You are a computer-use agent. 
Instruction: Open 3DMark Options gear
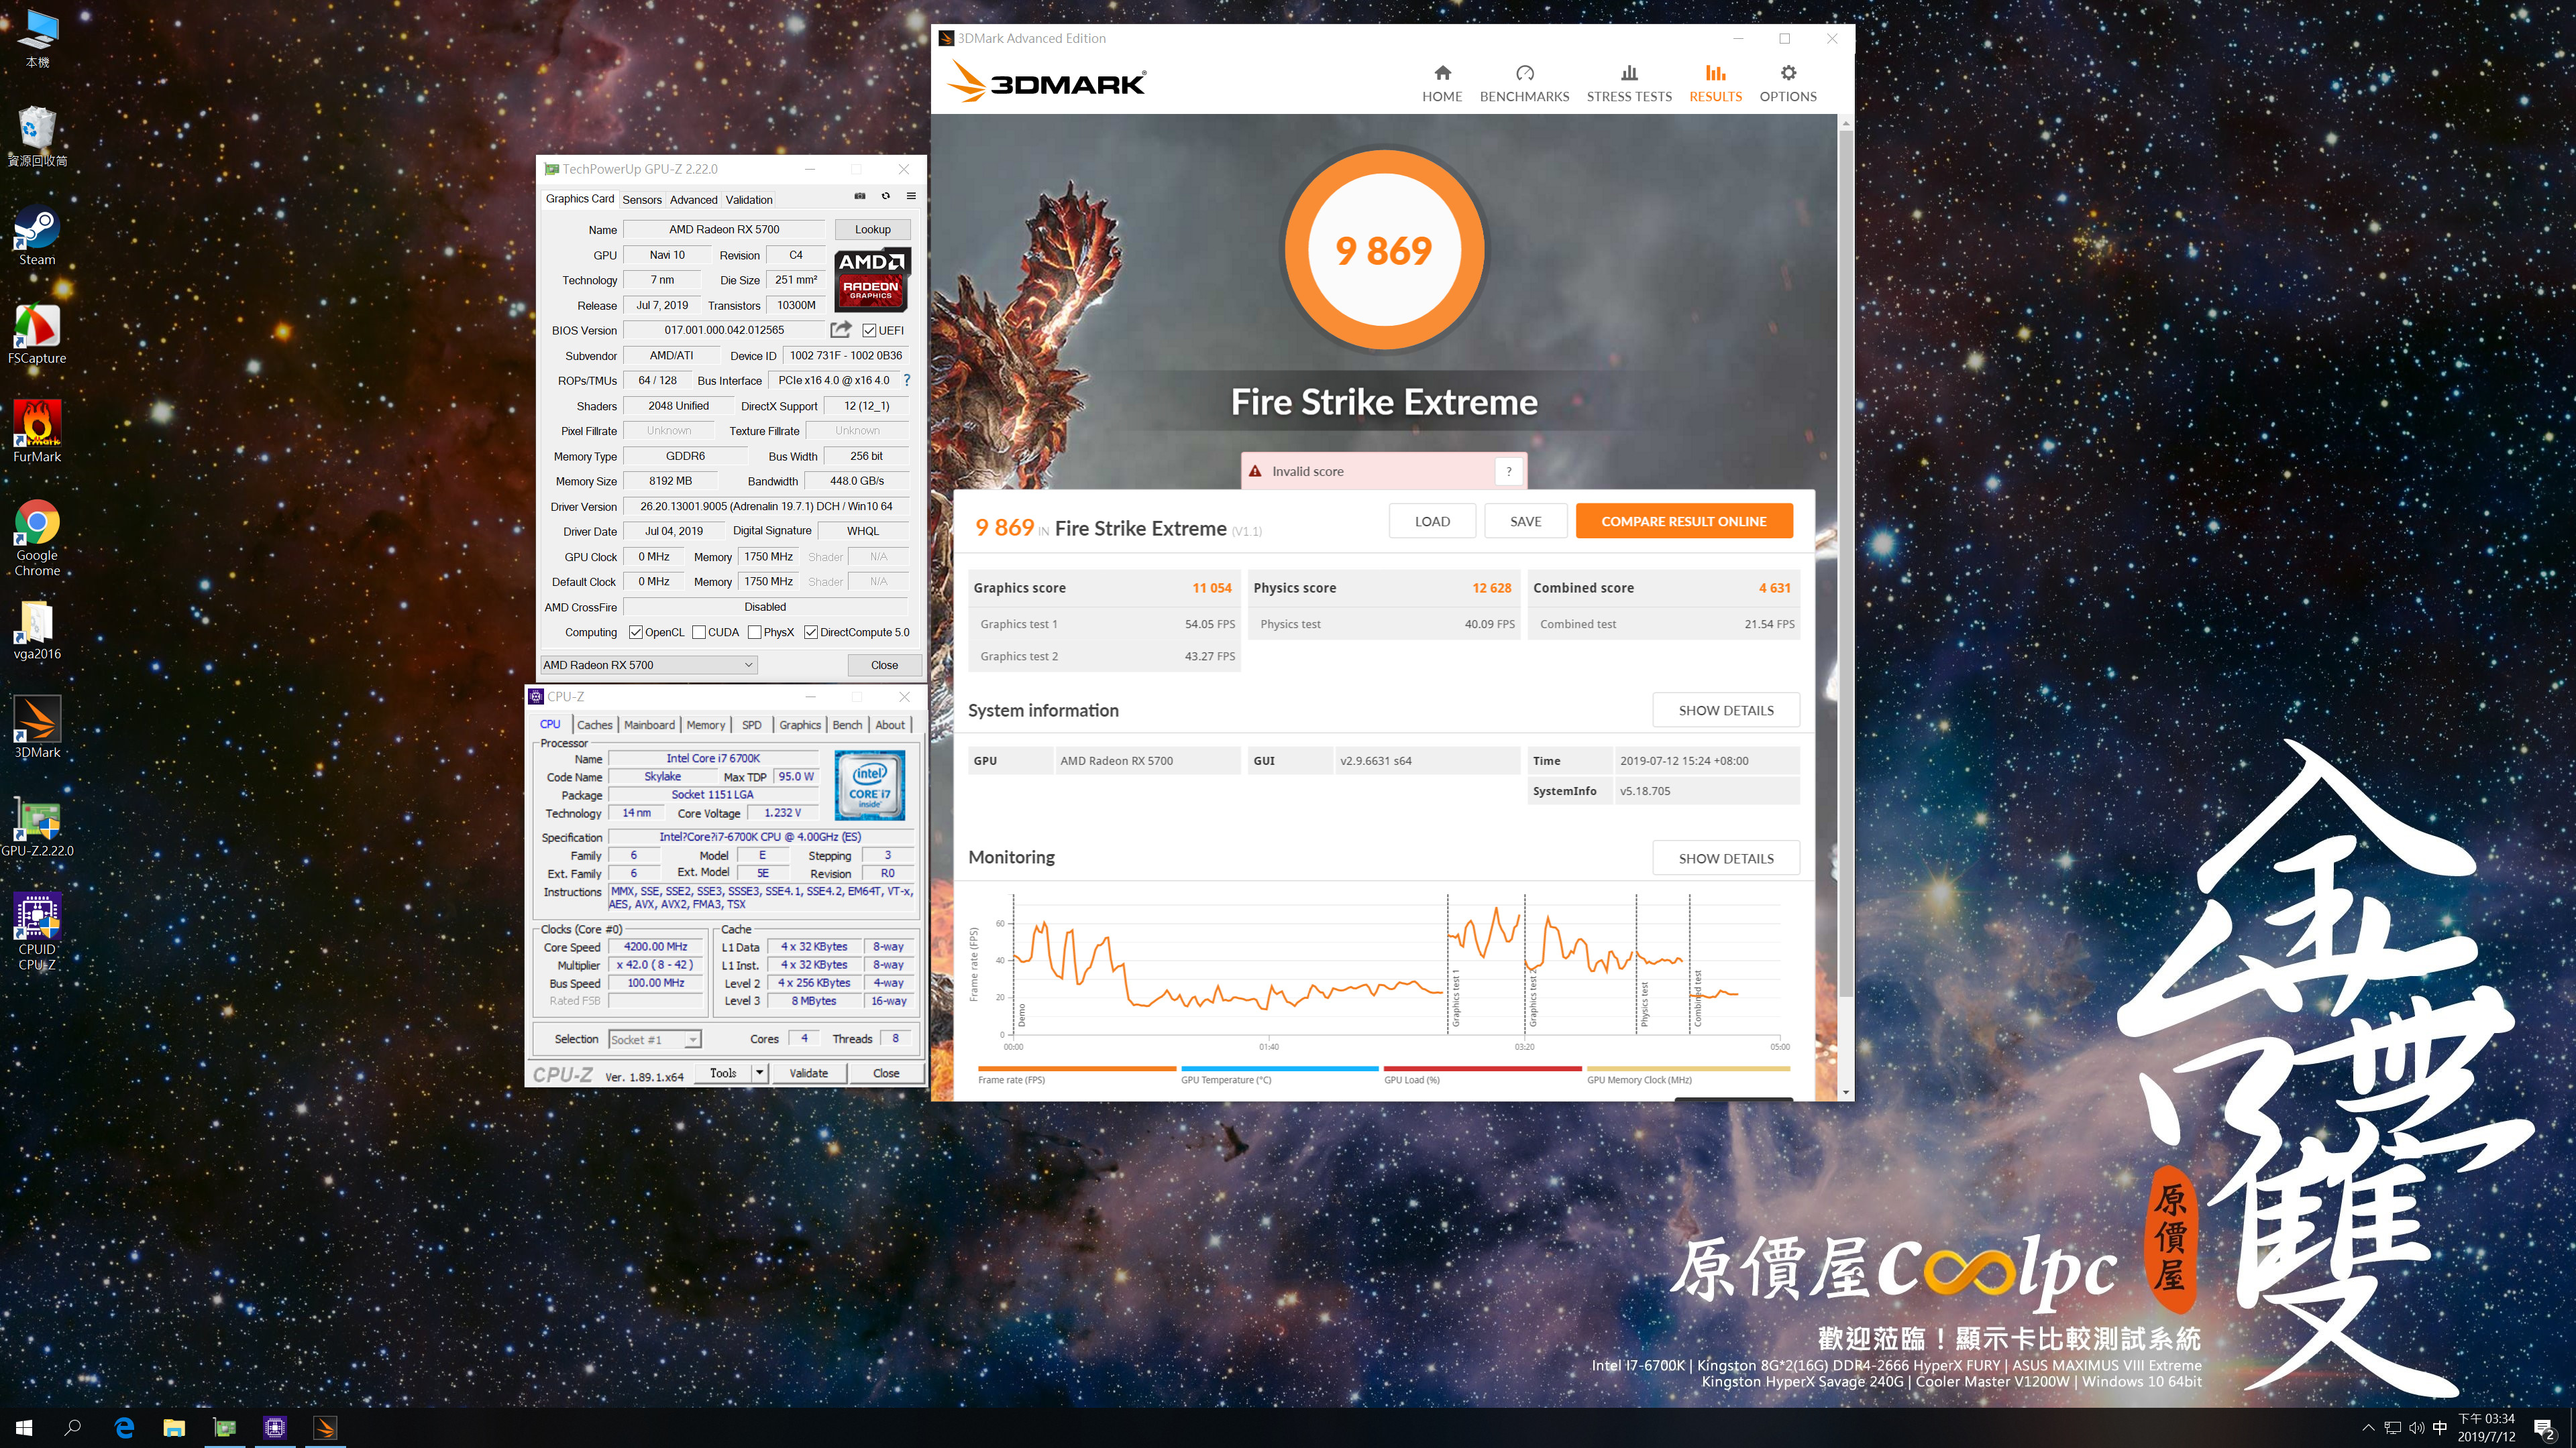(1788, 84)
